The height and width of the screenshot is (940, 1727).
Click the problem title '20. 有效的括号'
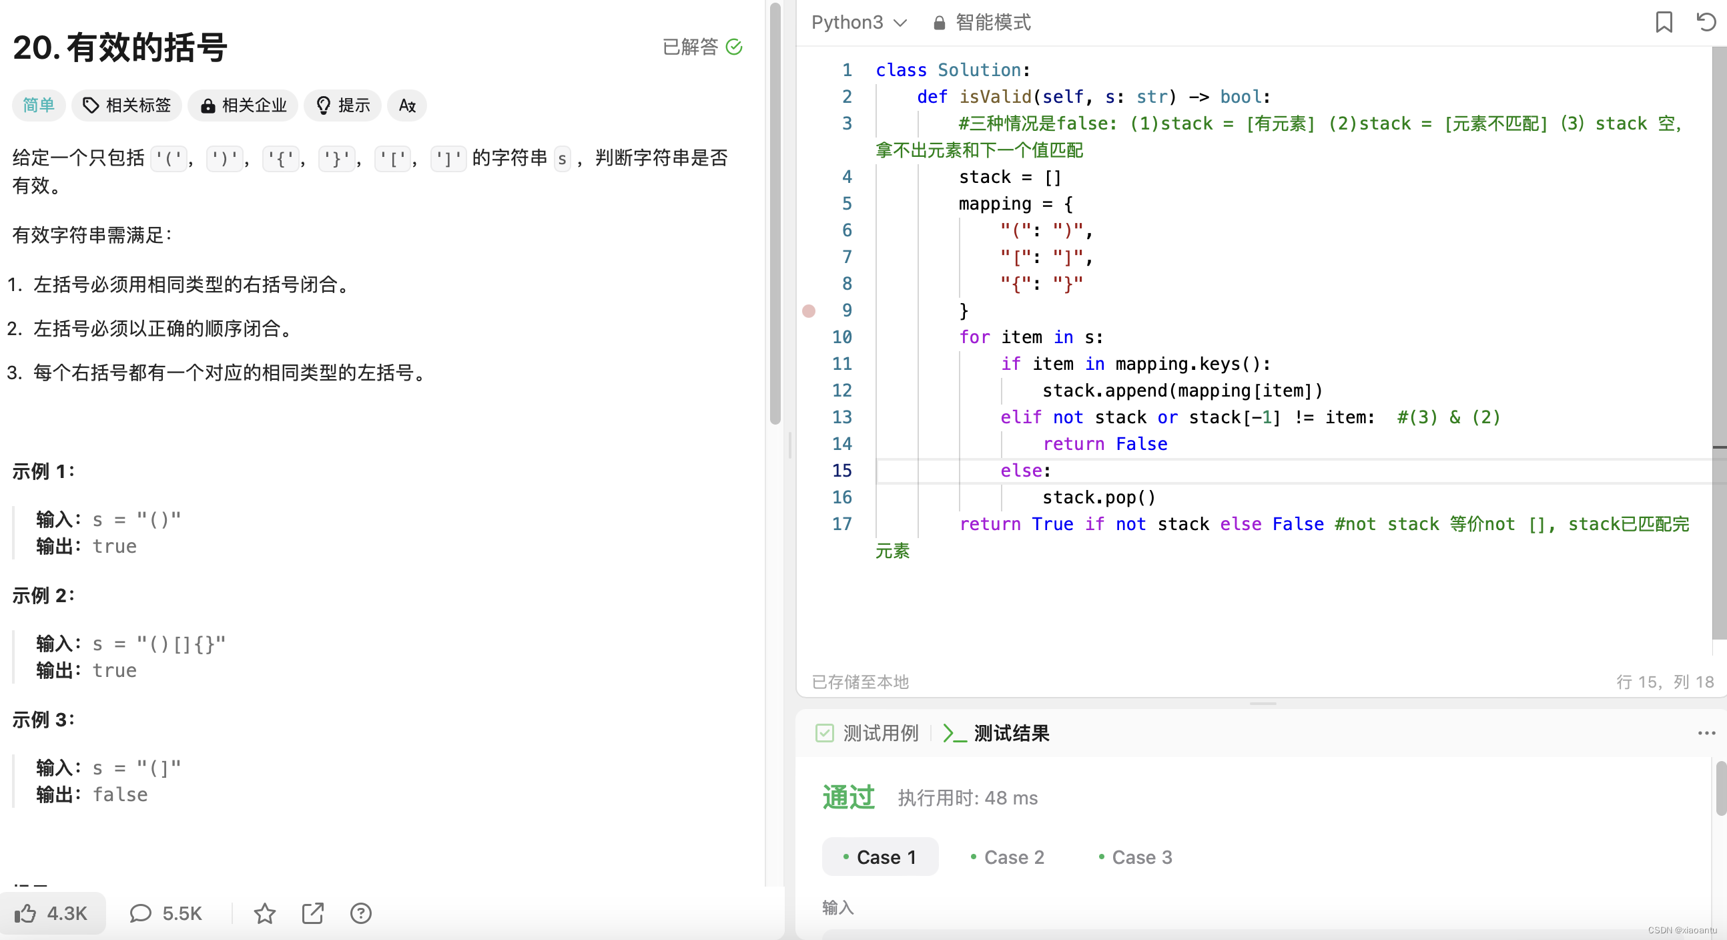(120, 47)
